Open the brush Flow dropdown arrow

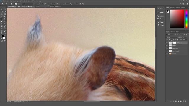[x=54, y=4]
